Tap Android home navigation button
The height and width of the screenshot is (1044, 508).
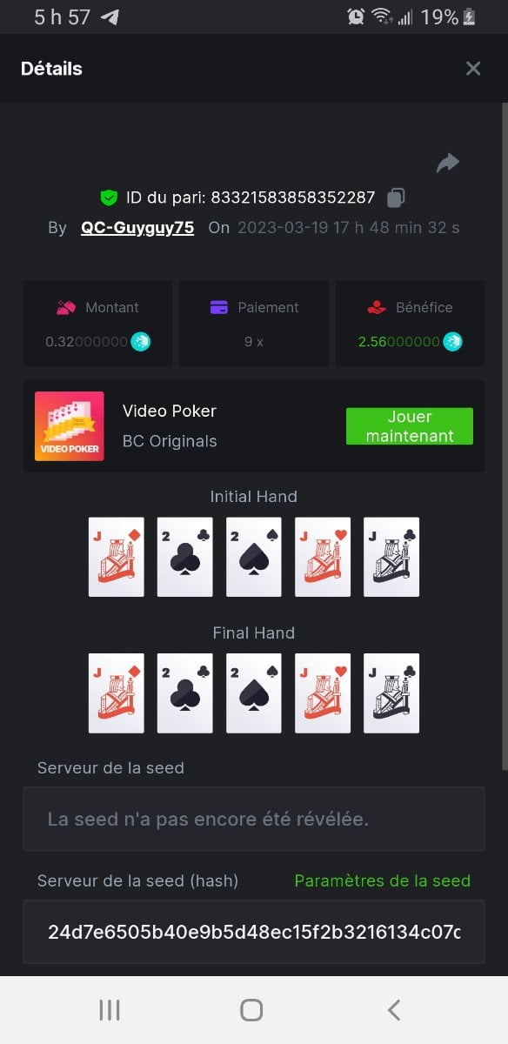pyautogui.click(x=251, y=1009)
